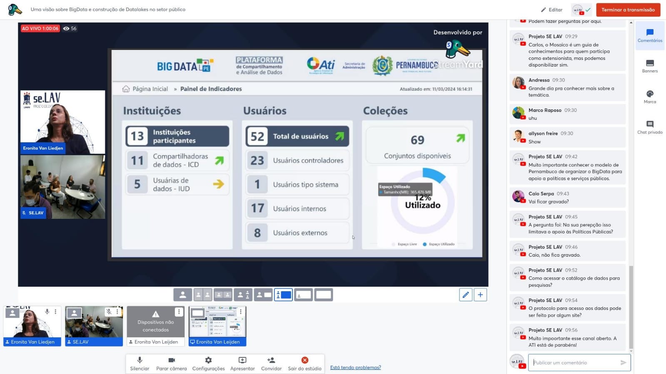The image size is (666, 374).
Task: Open the Banners side panel
Action: pos(649,66)
